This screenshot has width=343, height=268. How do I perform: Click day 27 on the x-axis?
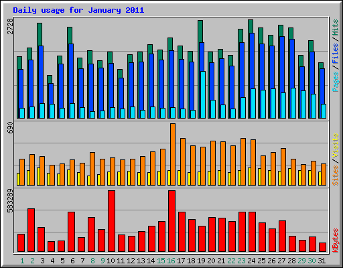coord(281,261)
